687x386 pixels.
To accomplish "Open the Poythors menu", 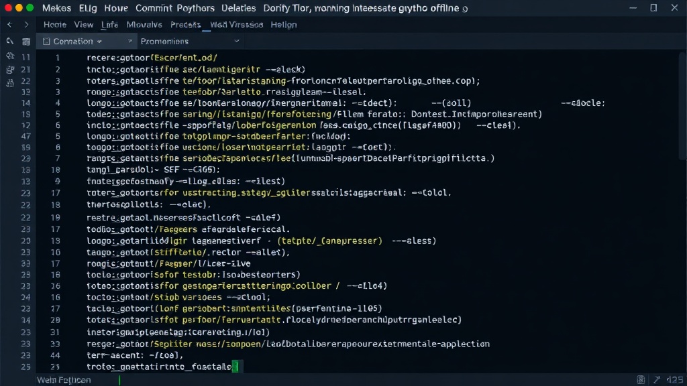I will coord(195,8).
